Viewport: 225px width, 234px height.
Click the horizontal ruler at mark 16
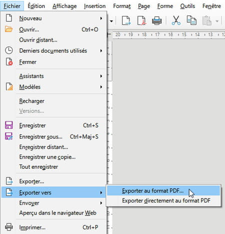(x=170, y=34)
